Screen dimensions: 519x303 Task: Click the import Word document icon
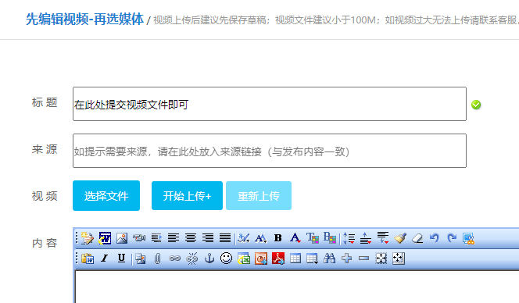pos(105,238)
